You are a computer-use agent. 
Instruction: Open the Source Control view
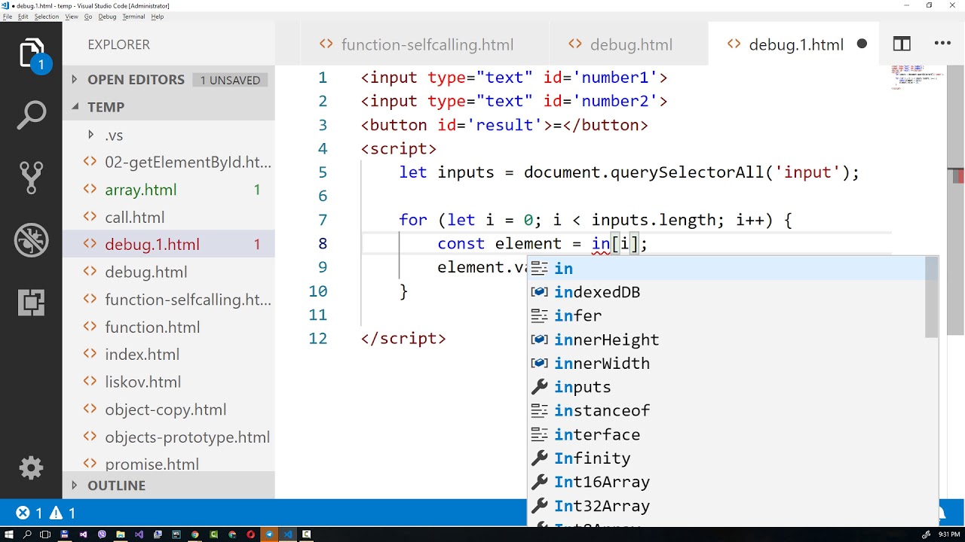[32, 178]
